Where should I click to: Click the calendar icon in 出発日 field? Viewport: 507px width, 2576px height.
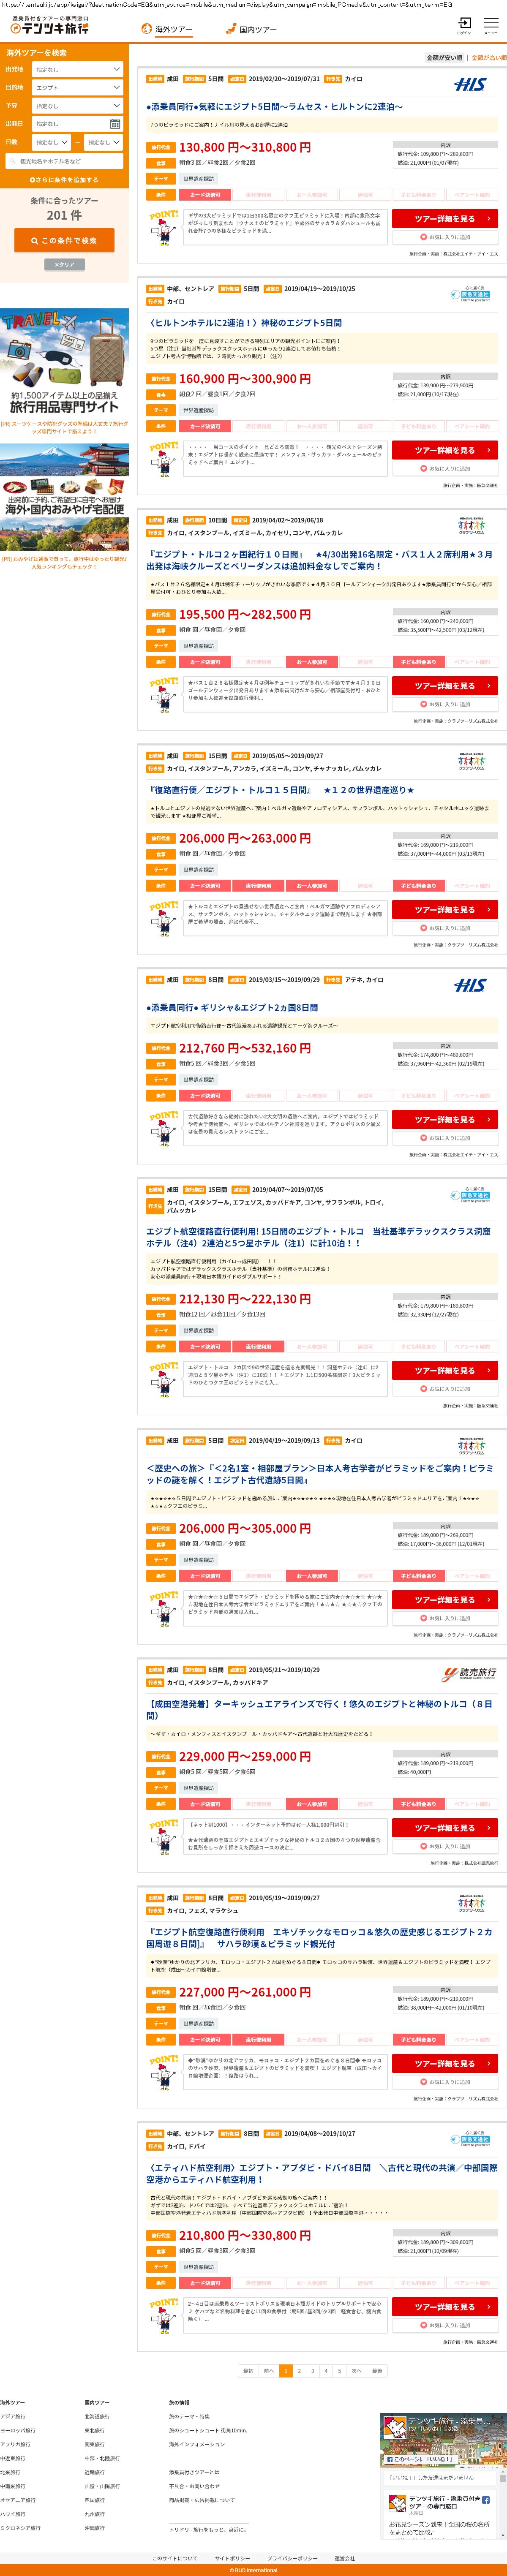coord(115,124)
